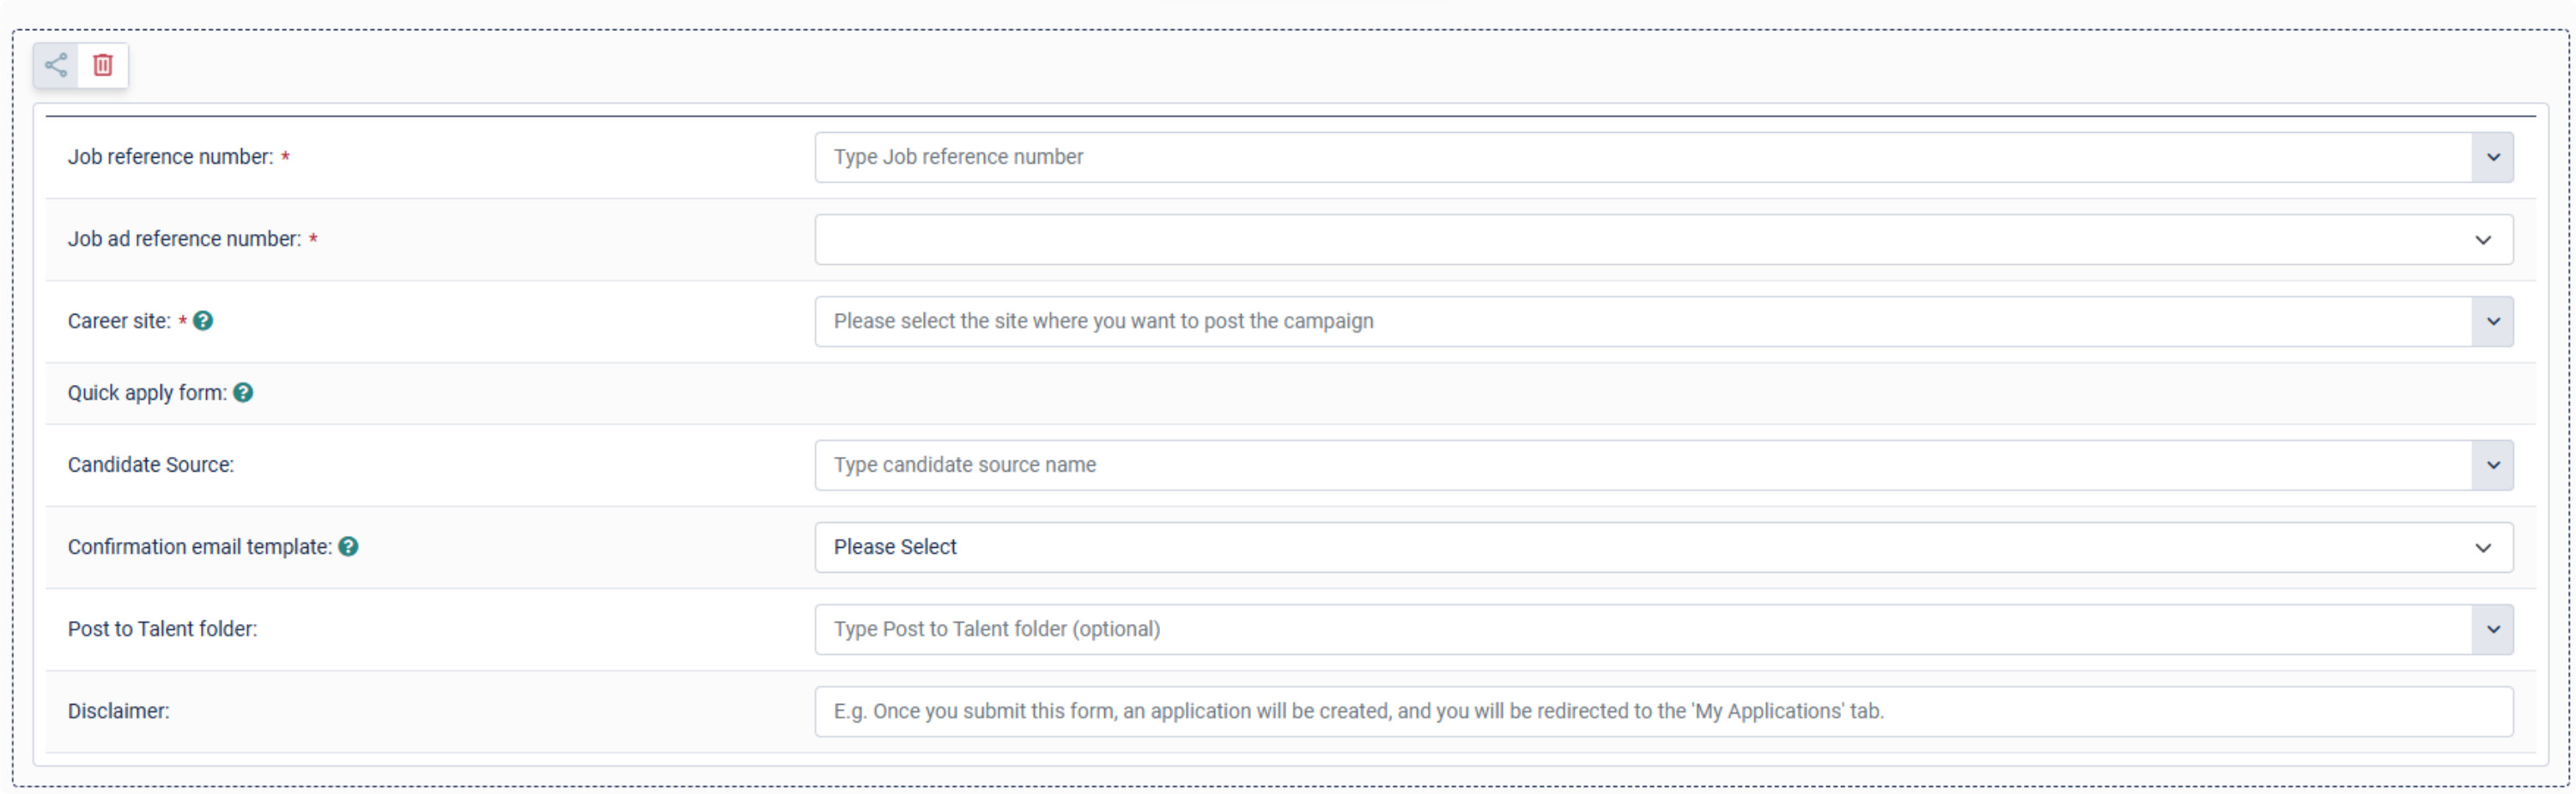Open the Quick apply form help icon
This screenshot has height=794, width=2576.
click(x=243, y=393)
